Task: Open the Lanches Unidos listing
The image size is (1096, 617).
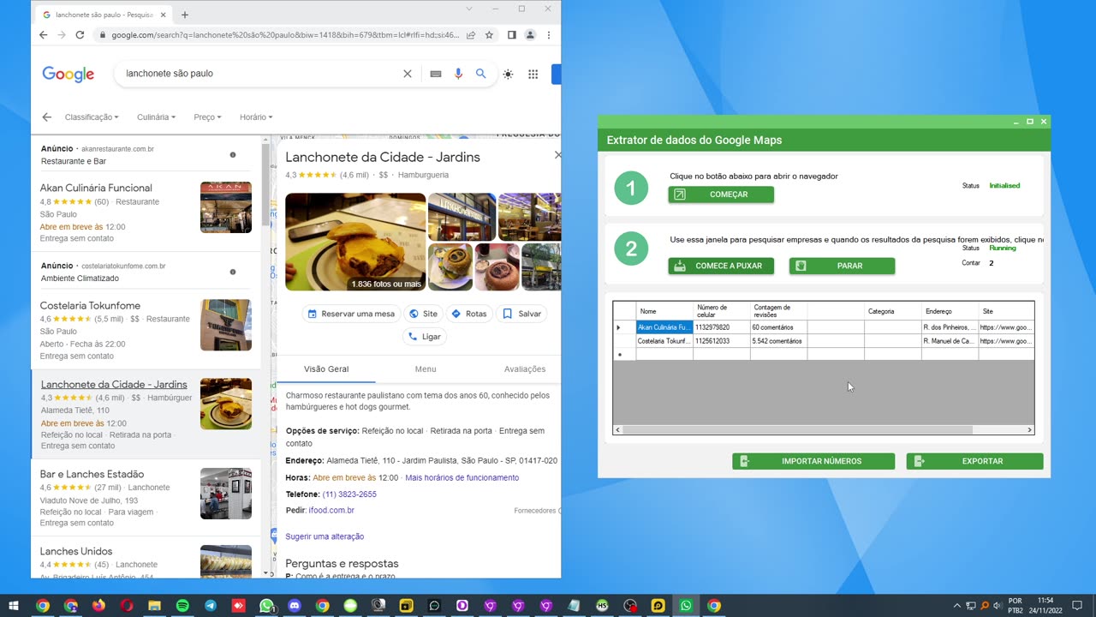Action: coord(76,551)
